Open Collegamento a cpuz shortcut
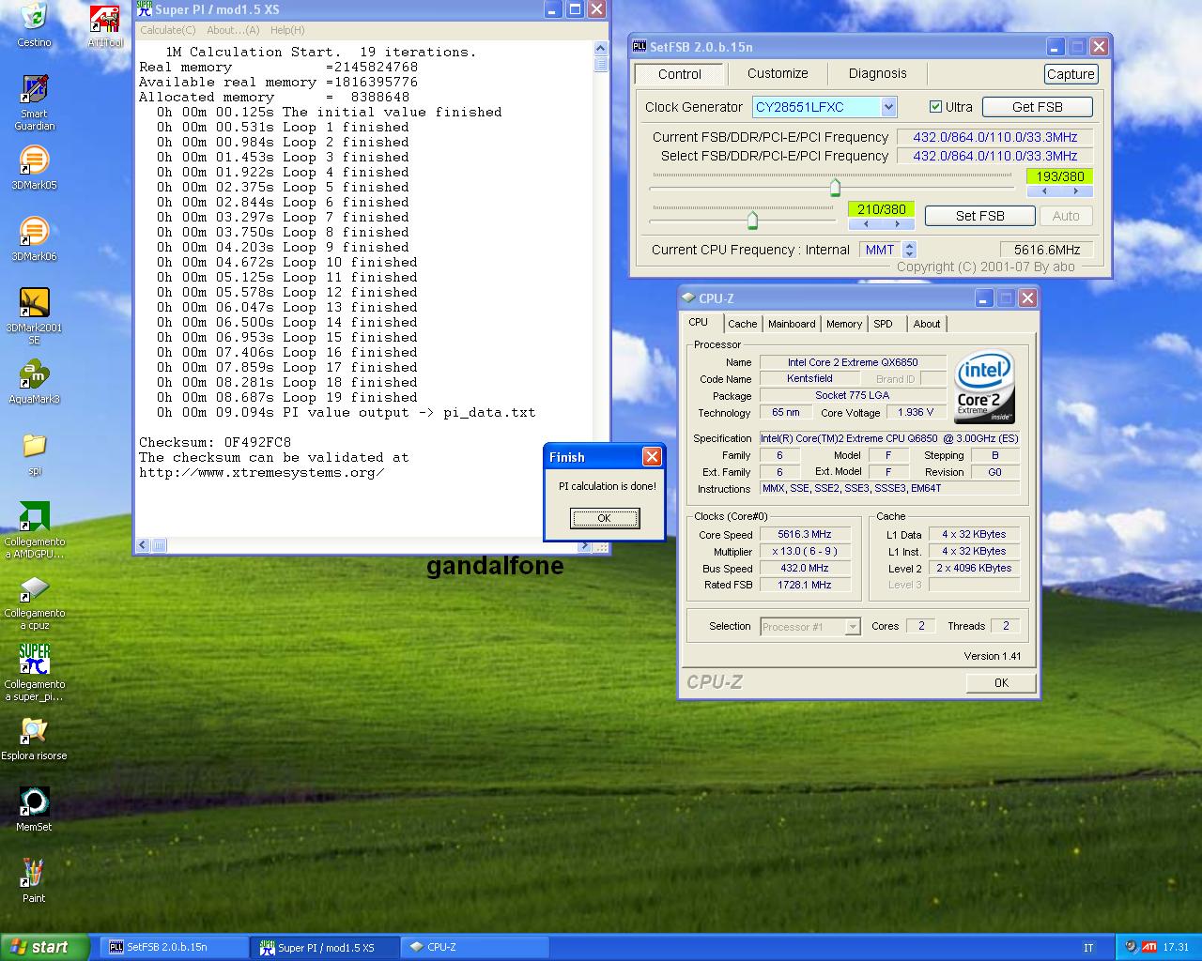 [x=34, y=587]
